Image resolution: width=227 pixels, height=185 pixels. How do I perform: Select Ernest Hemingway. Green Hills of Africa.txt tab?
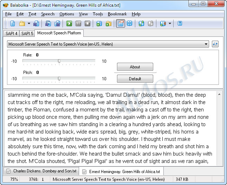(x=122, y=171)
